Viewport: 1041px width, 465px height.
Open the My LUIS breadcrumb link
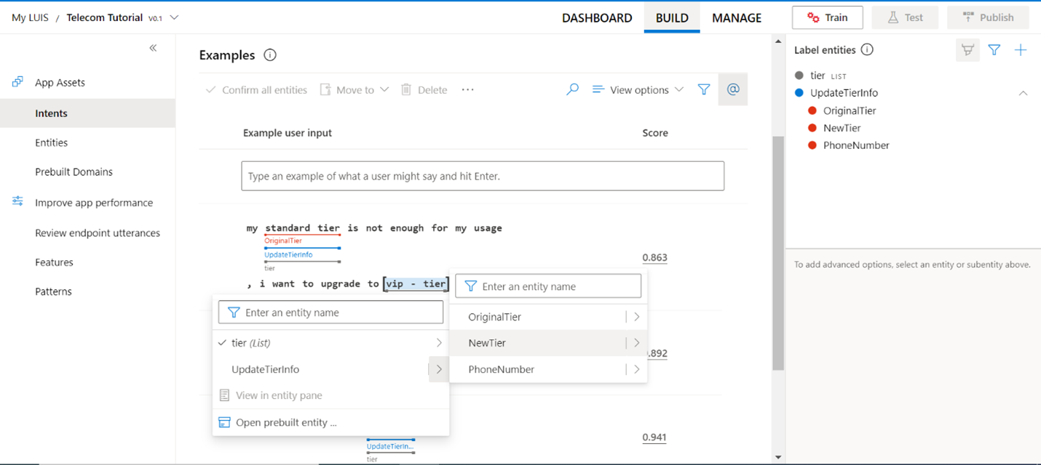pyautogui.click(x=30, y=17)
